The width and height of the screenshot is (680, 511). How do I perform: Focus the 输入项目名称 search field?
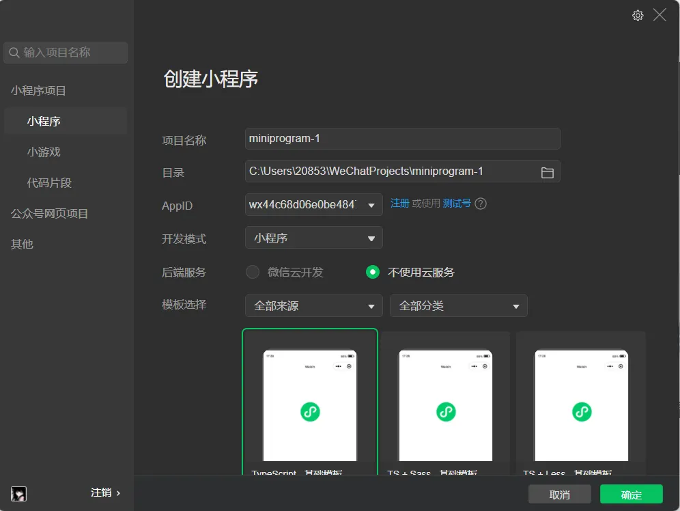click(x=66, y=53)
